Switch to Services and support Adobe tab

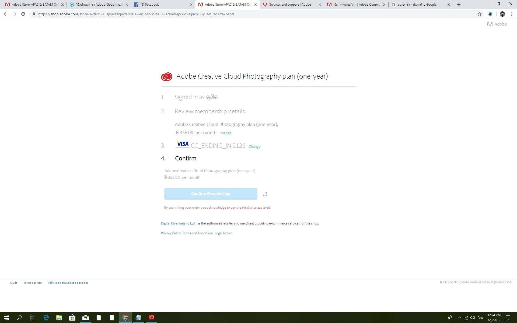pos(290,5)
